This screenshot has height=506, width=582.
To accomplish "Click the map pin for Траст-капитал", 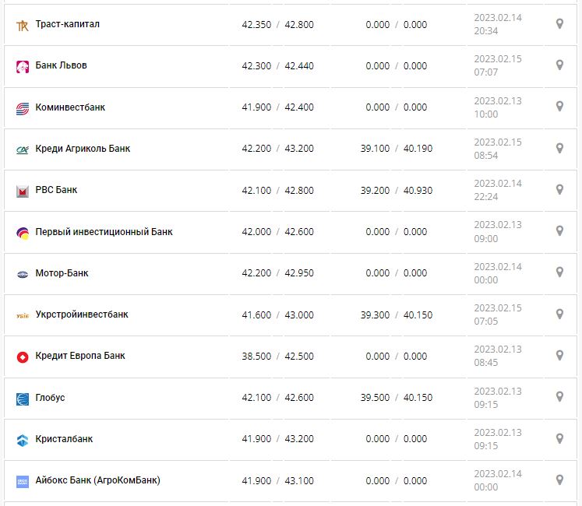I will tap(559, 24).
